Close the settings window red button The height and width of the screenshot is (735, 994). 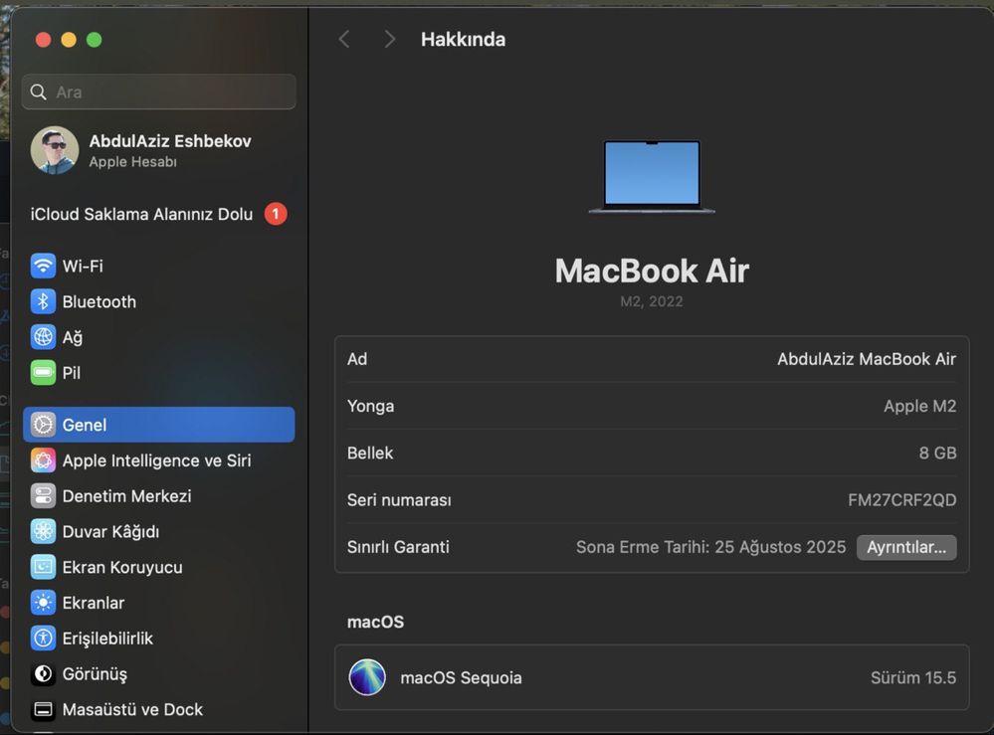click(43, 40)
